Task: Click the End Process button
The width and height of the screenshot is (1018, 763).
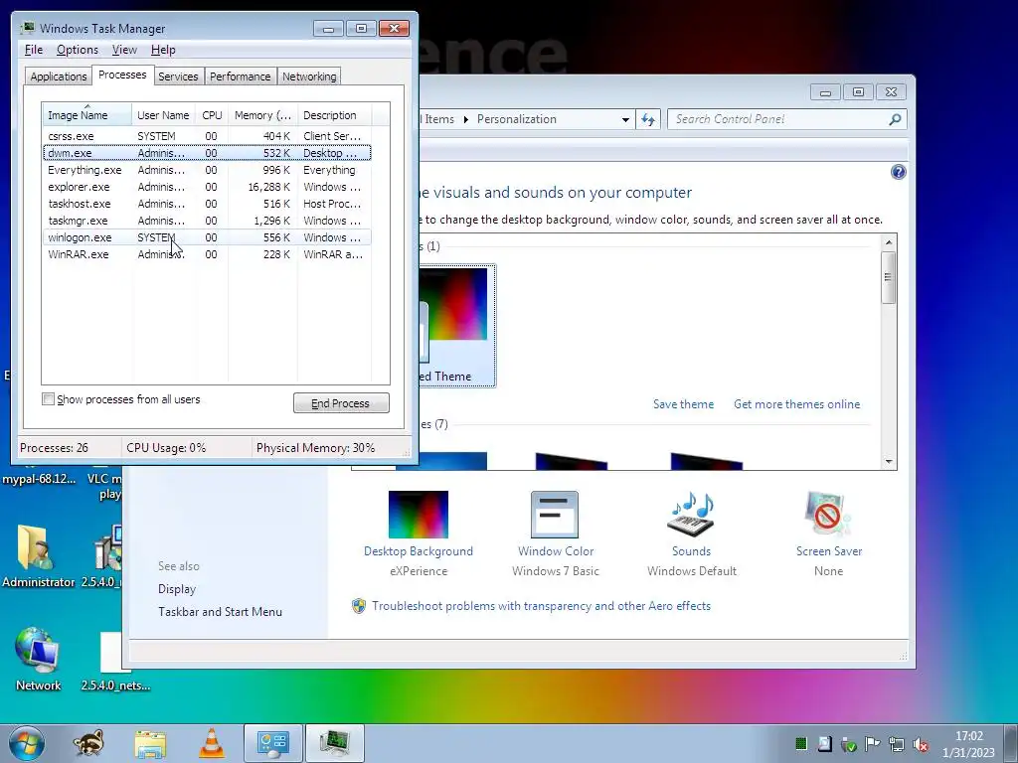Action: click(x=341, y=403)
